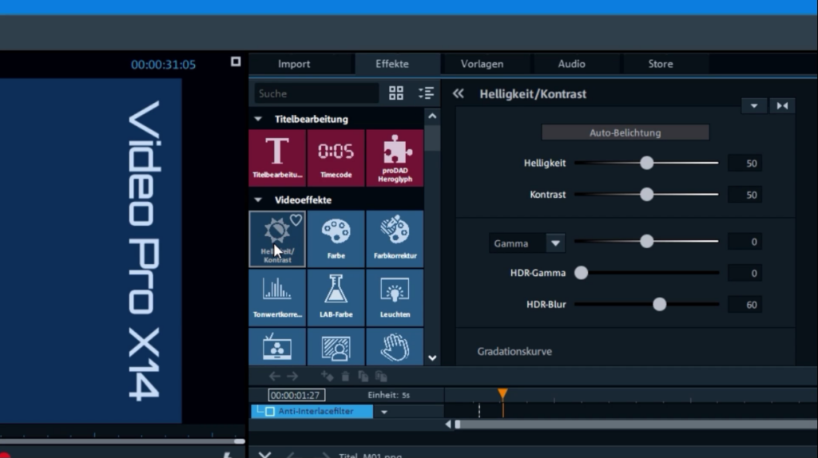818x458 pixels.
Task: Switch to list view of effects
Action: tap(427, 93)
